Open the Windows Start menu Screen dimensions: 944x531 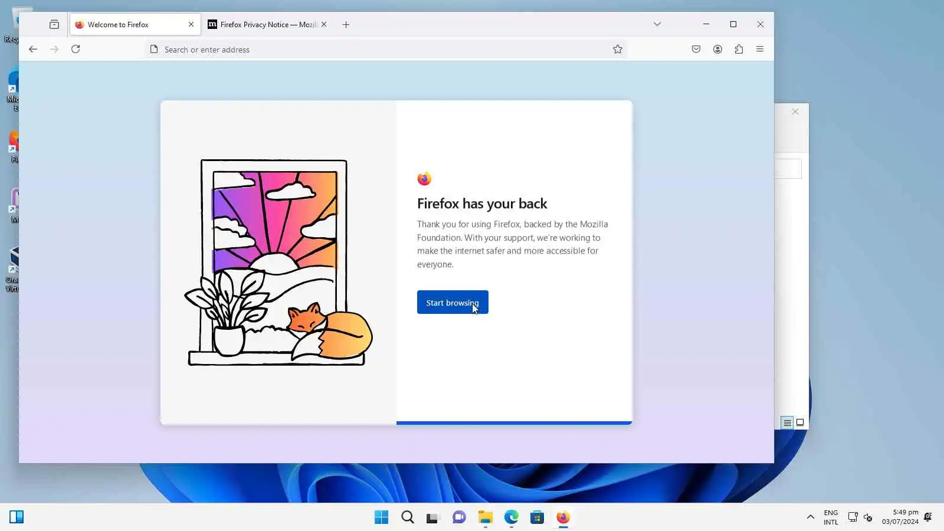pyautogui.click(x=382, y=517)
